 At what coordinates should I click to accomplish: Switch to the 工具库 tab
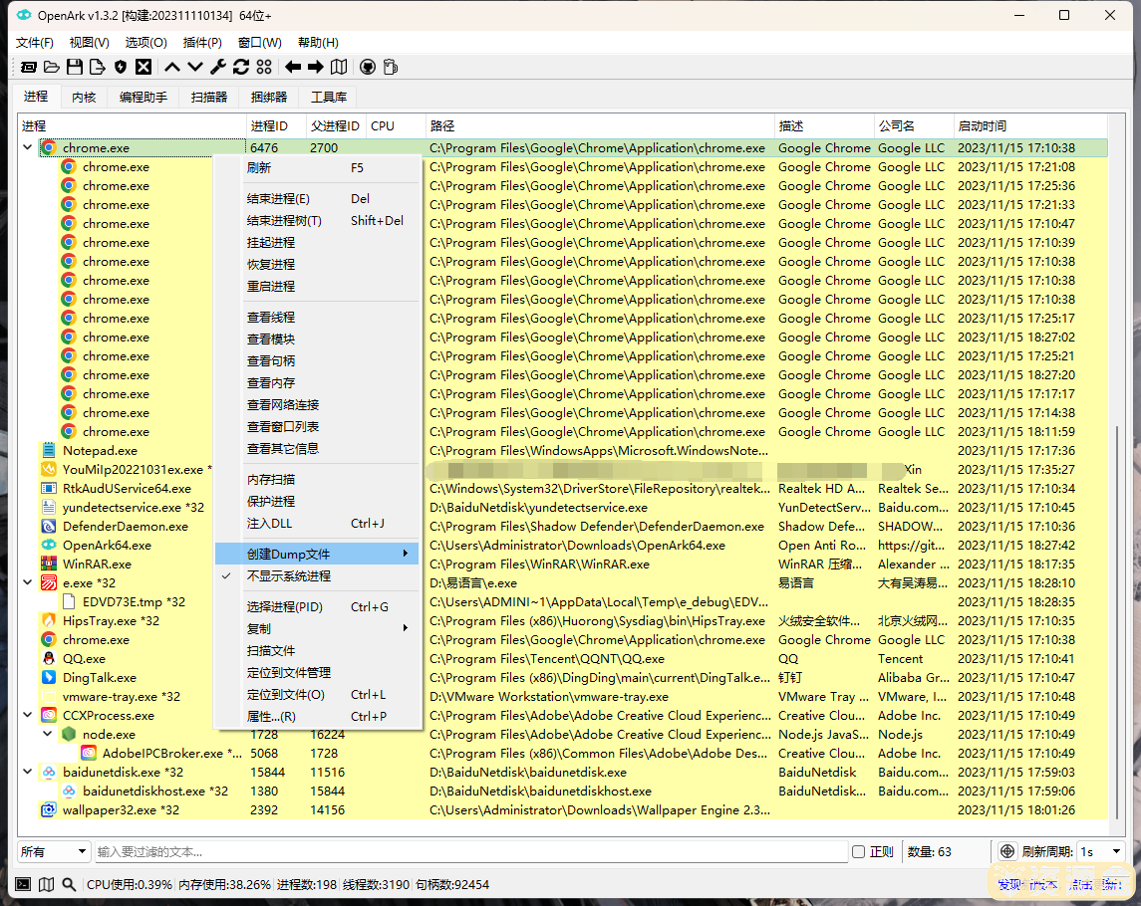[x=329, y=97]
